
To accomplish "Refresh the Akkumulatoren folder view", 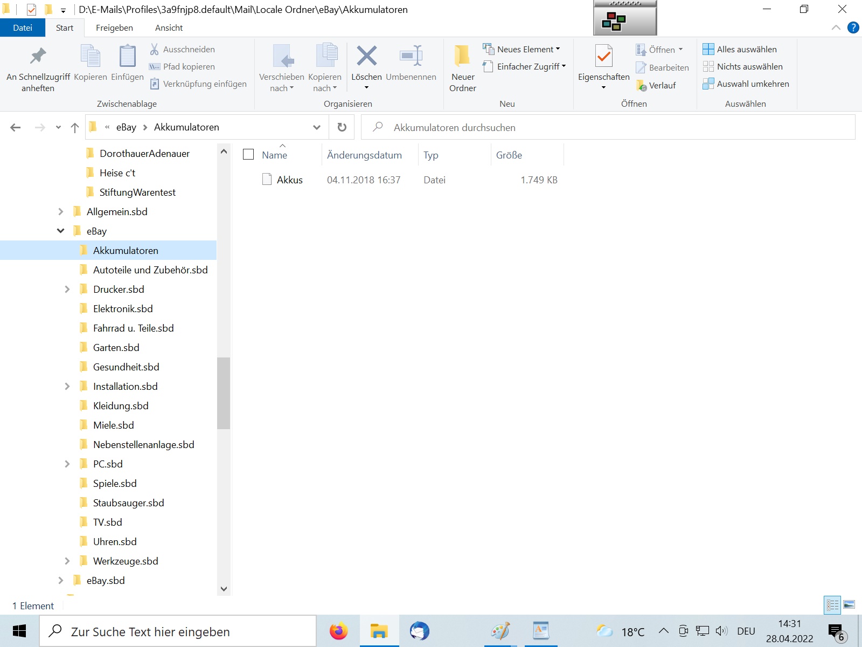I will 342,127.
